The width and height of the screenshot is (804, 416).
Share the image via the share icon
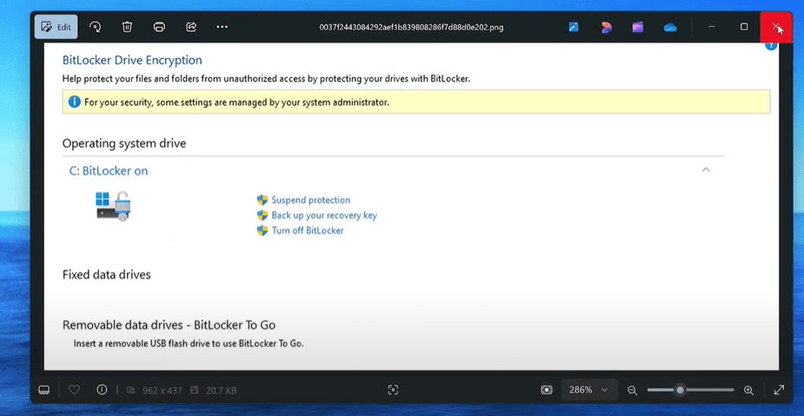pos(191,27)
